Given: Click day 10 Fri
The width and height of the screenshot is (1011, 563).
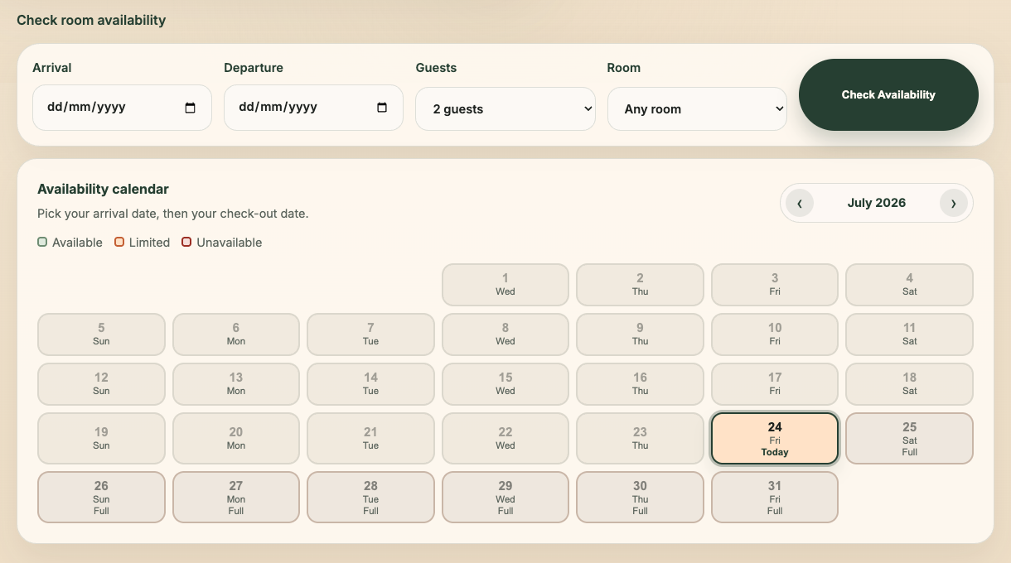Looking at the screenshot, I should point(775,334).
